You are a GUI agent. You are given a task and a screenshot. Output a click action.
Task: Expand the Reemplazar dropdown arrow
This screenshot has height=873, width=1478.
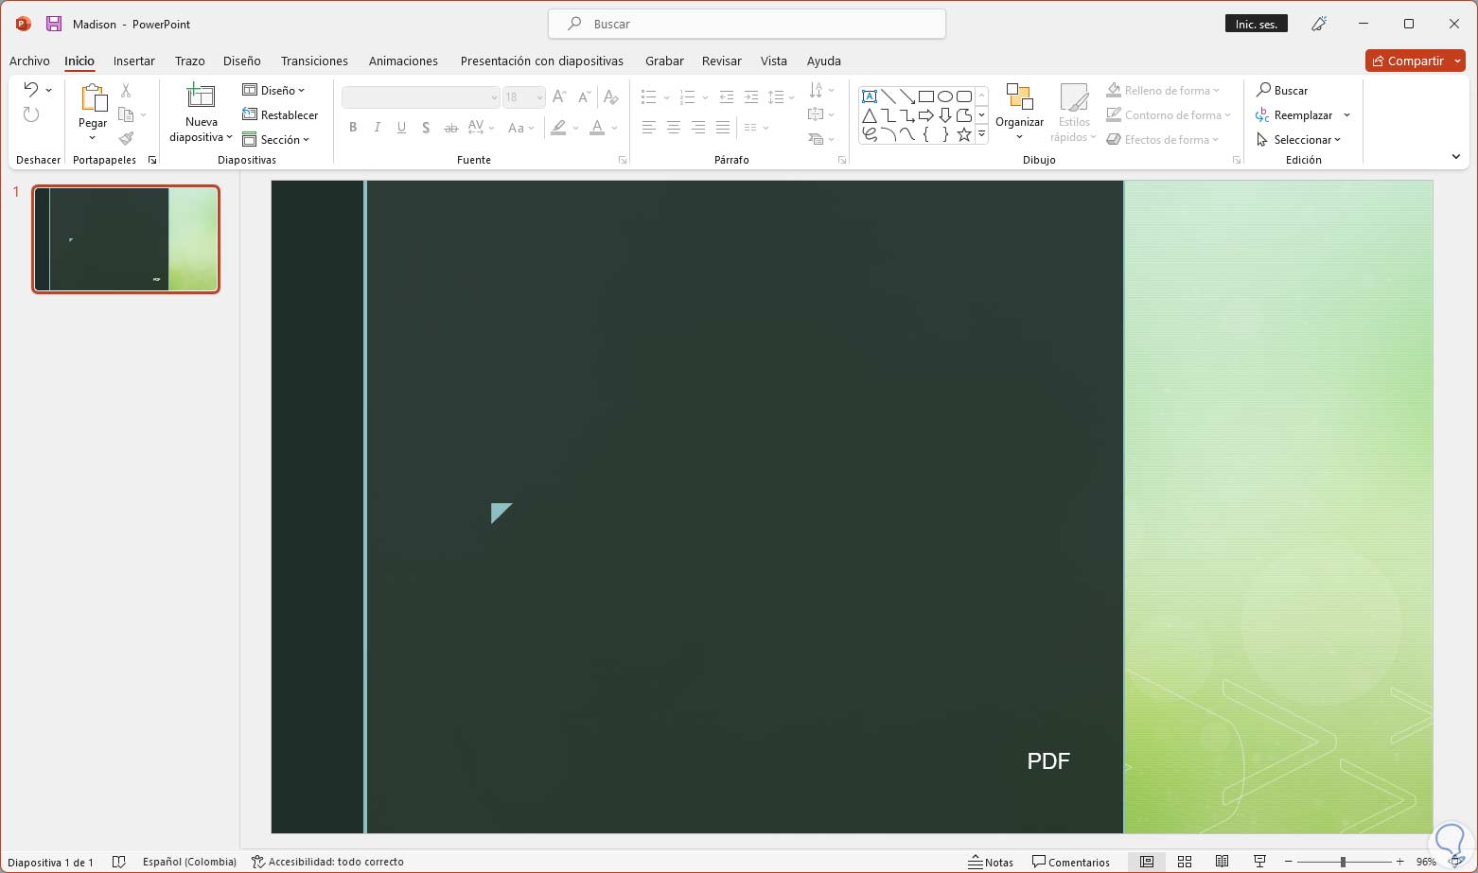pos(1346,115)
